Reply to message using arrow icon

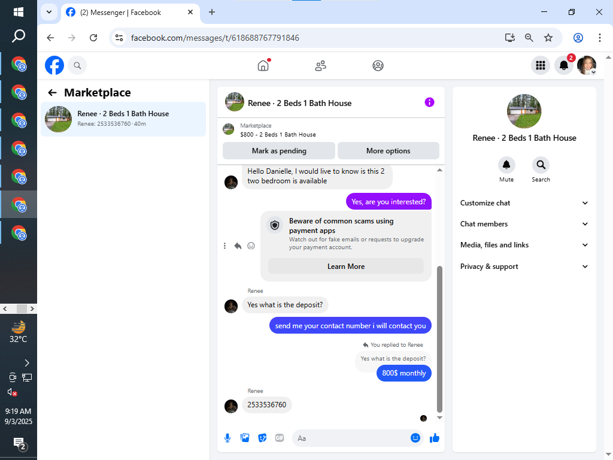[x=238, y=246]
